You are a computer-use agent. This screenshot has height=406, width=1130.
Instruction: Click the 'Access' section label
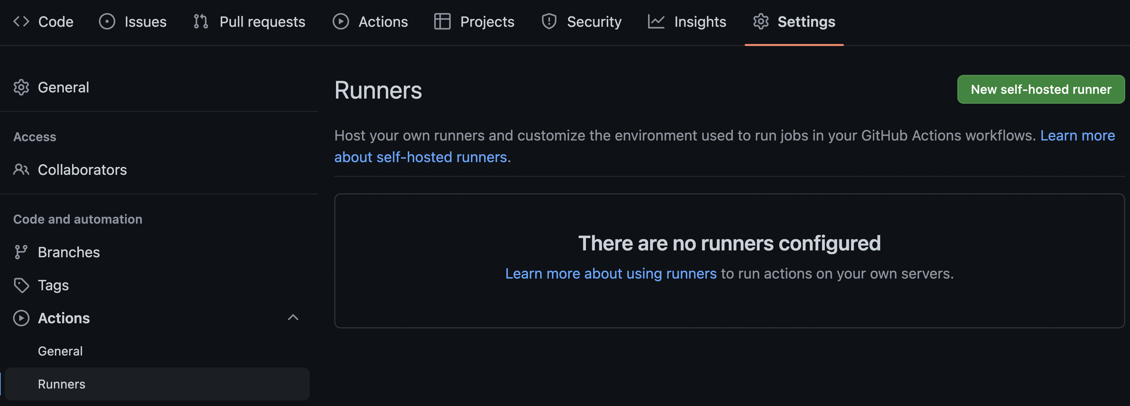(35, 137)
